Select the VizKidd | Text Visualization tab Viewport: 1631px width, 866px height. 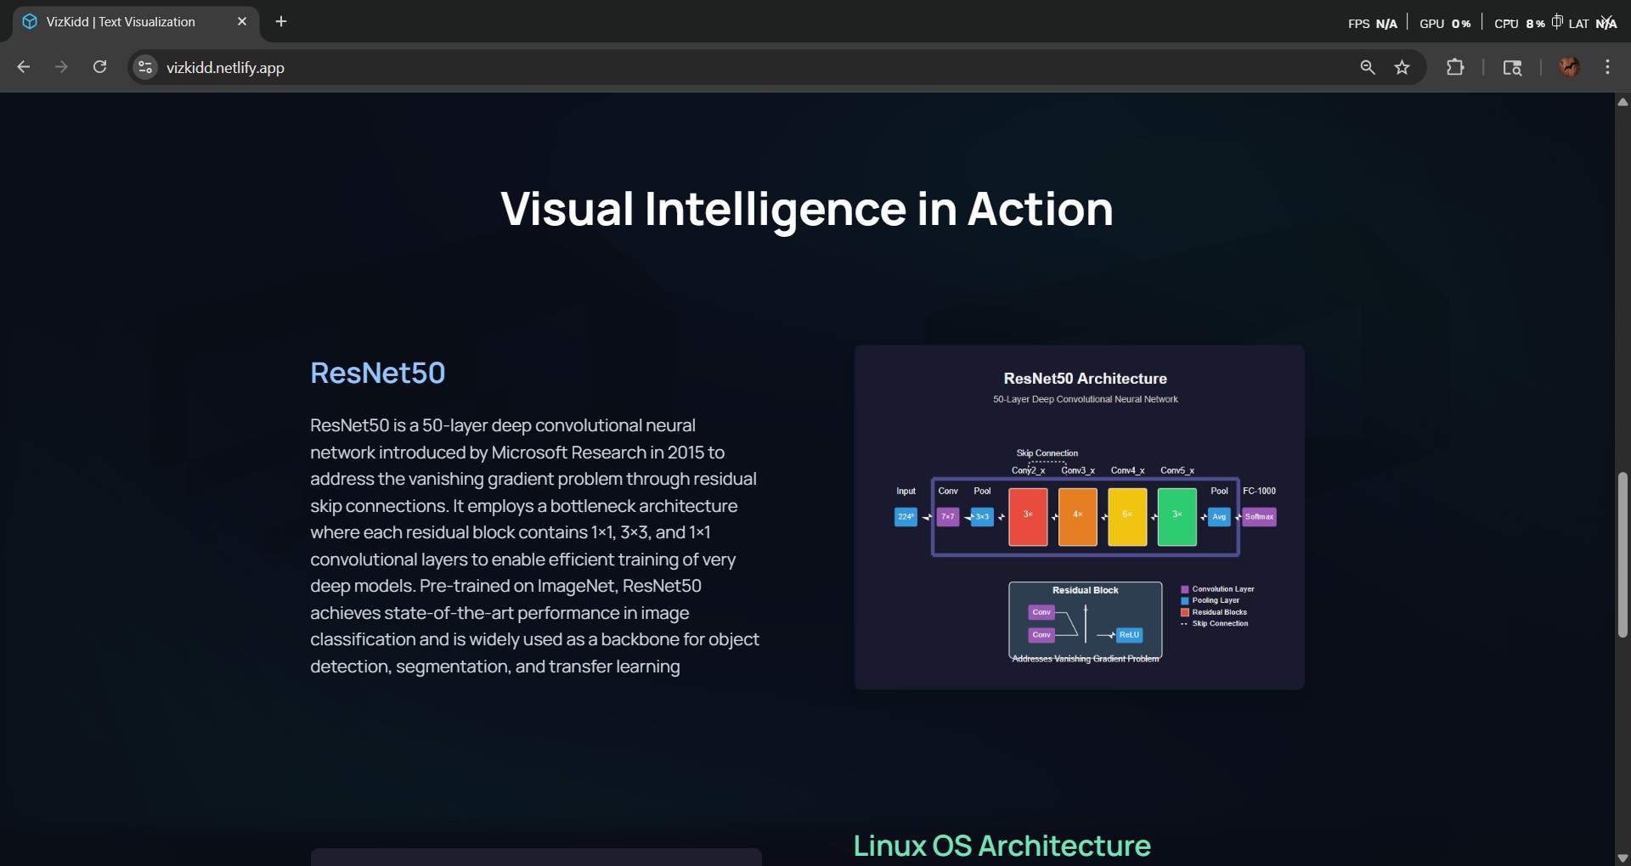pyautogui.click(x=136, y=22)
